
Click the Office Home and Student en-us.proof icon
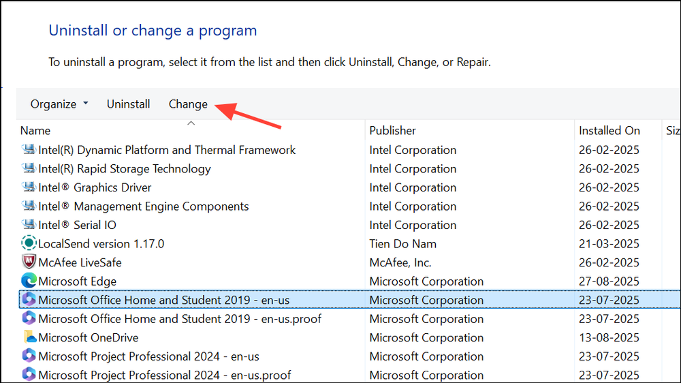(x=29, y=318)
